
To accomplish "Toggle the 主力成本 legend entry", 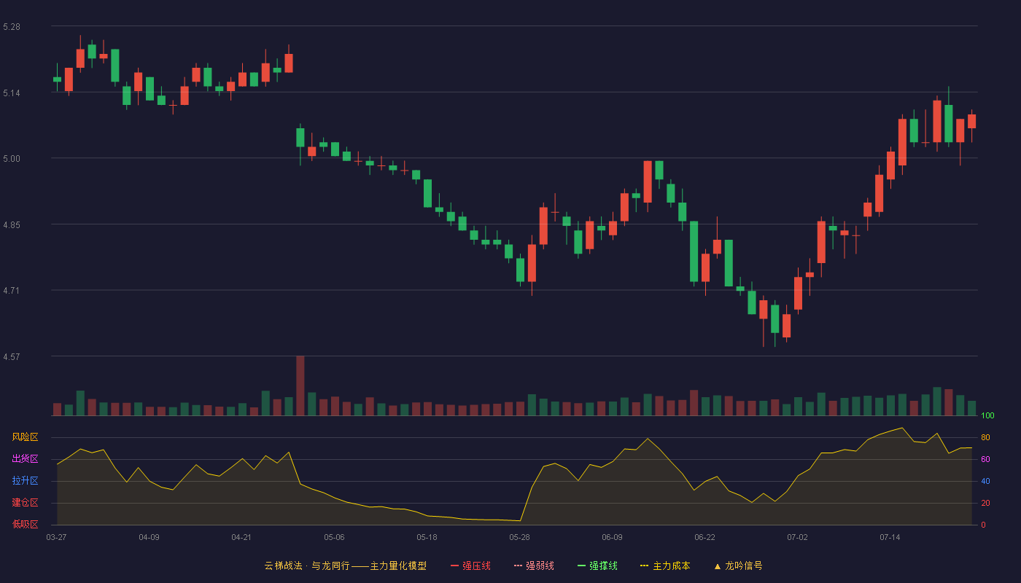I will coord(665,566).
